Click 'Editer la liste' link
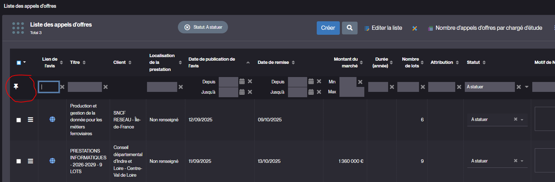This screenshot has width=555, height=182. tap(386, 28)
